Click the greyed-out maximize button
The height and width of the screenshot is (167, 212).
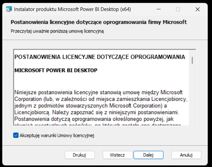[x=178, y=9]
